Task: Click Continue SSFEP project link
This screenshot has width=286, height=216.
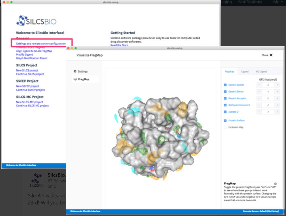Action: [31, 90]
